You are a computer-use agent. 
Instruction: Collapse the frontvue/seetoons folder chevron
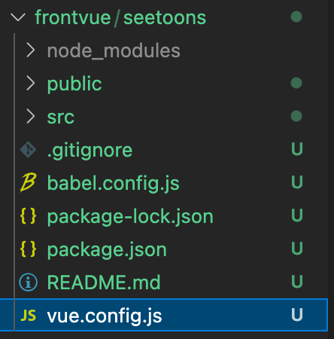tap(18, 17)
